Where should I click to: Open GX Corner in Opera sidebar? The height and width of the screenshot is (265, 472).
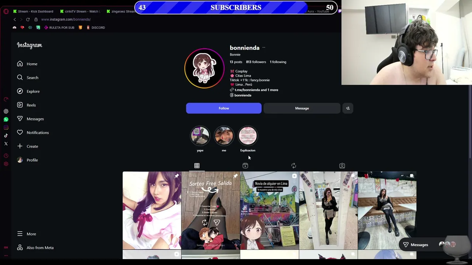6,248
